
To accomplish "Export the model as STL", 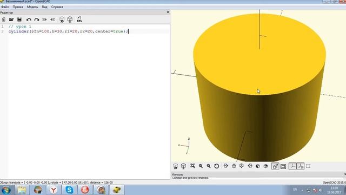I will pyautogui.click(x=79, y=19).
